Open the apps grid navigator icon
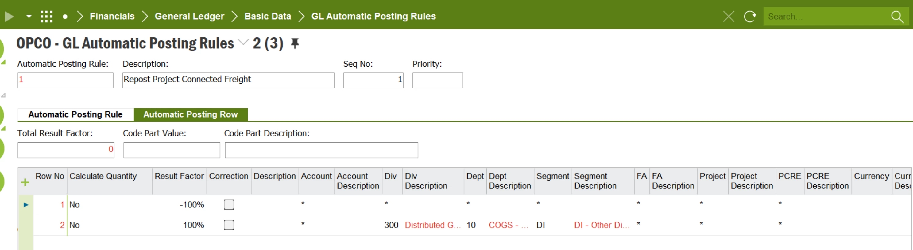Image resolution: width=913 pixels, height=250 pixels. coord(46,16)
